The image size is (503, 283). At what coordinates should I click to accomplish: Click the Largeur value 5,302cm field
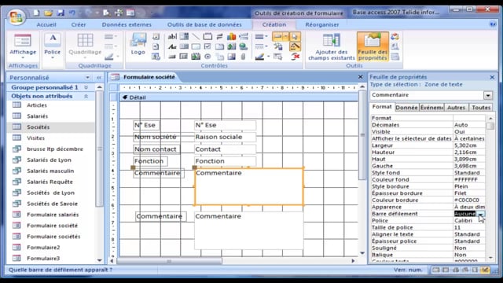tap(468, 145)
